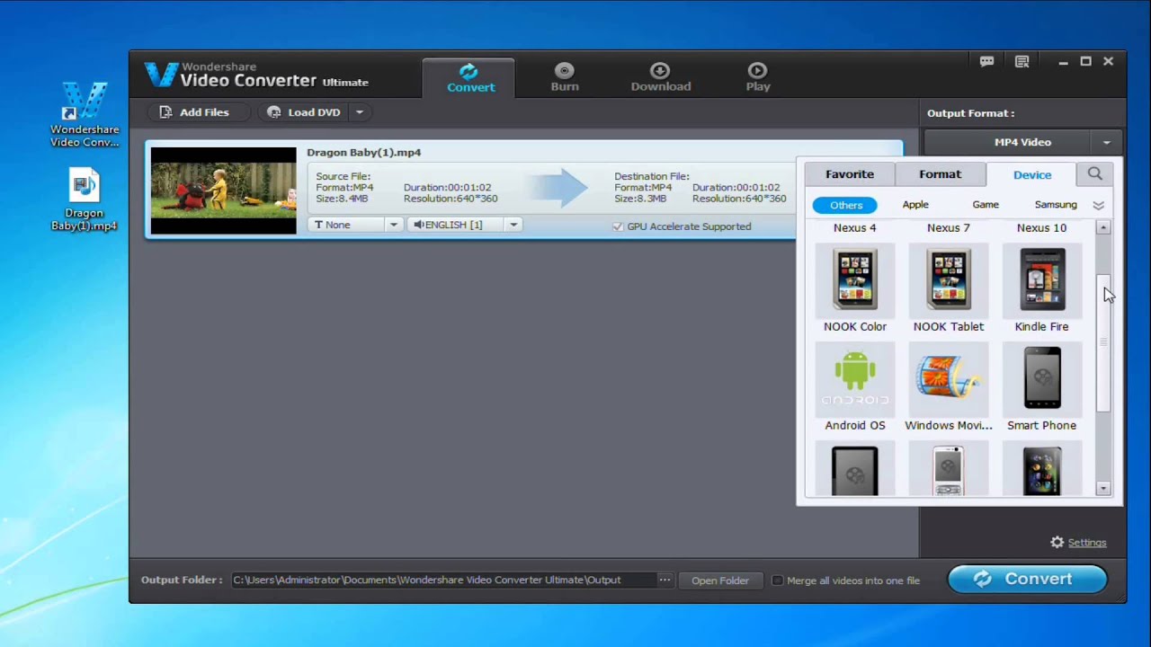Toggle GPU Accelerate Supported checkbox

click(x=618, y=226)
